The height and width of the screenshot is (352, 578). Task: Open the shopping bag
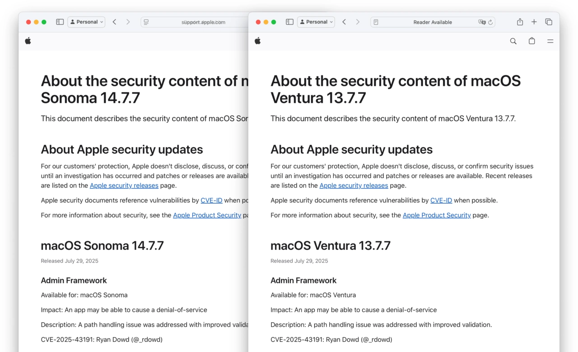coord(532,41)
